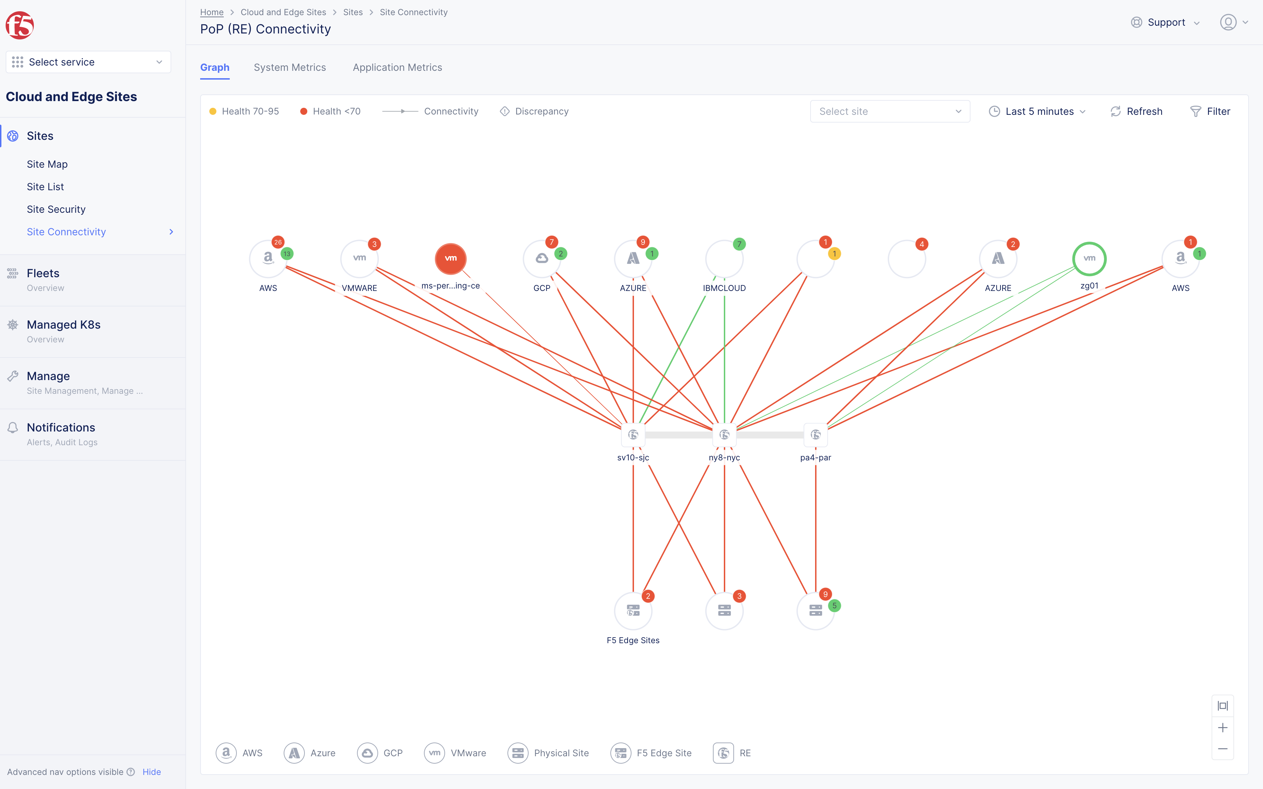Click the sv10-sjc RE node icon
The image size is (1263, 789).
(633, 435)
